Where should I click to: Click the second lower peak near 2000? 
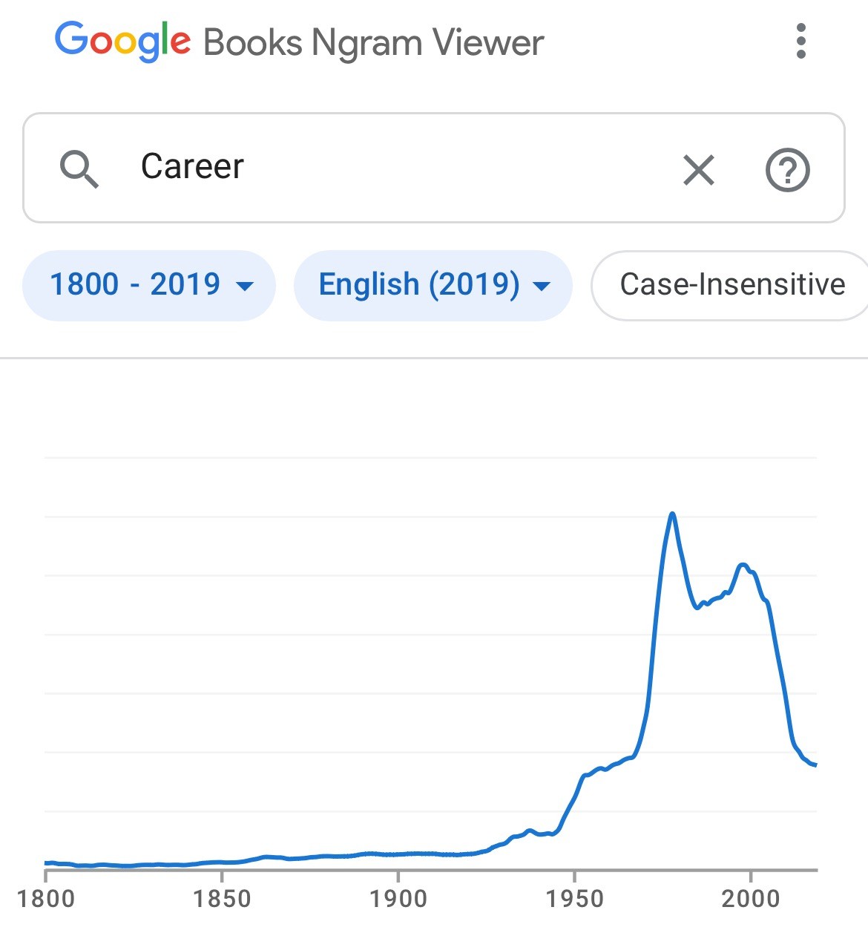click(743, 565)
